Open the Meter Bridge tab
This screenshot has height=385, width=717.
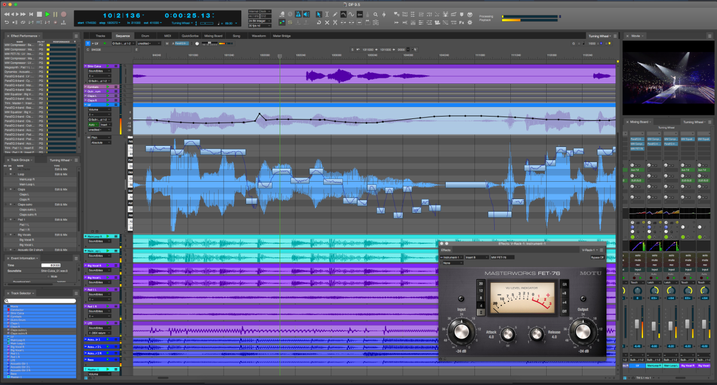pyautogui.click(x=282, y=36)
